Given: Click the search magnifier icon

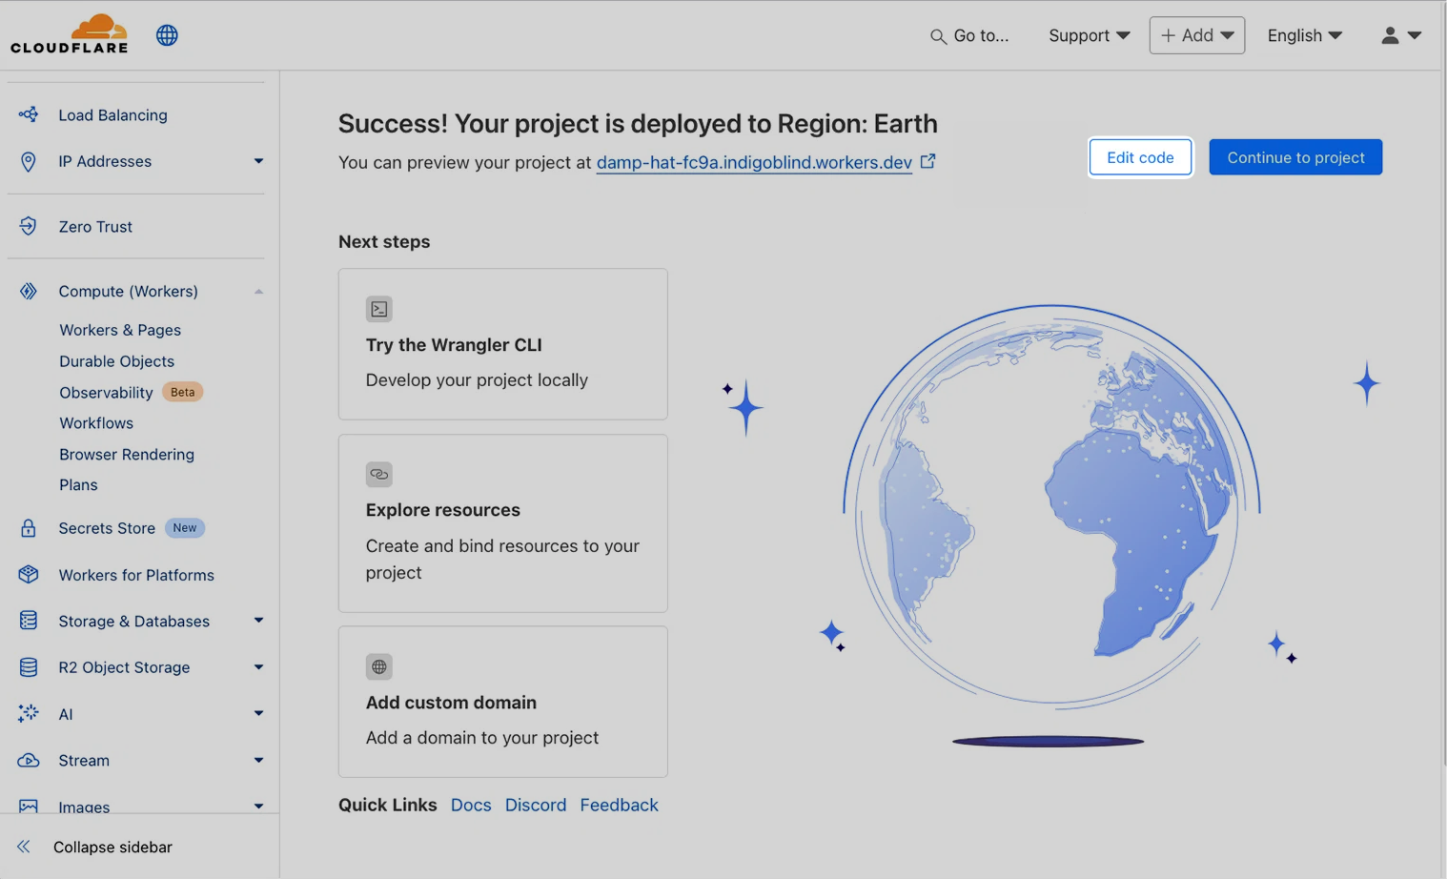Looking at the screenshot, I should point(938,36).
